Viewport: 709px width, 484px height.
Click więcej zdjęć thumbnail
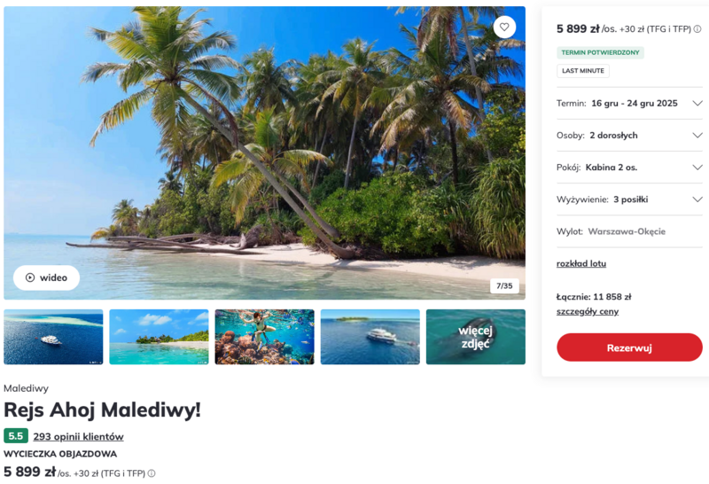pyautogui.click(x=475, y=337)
